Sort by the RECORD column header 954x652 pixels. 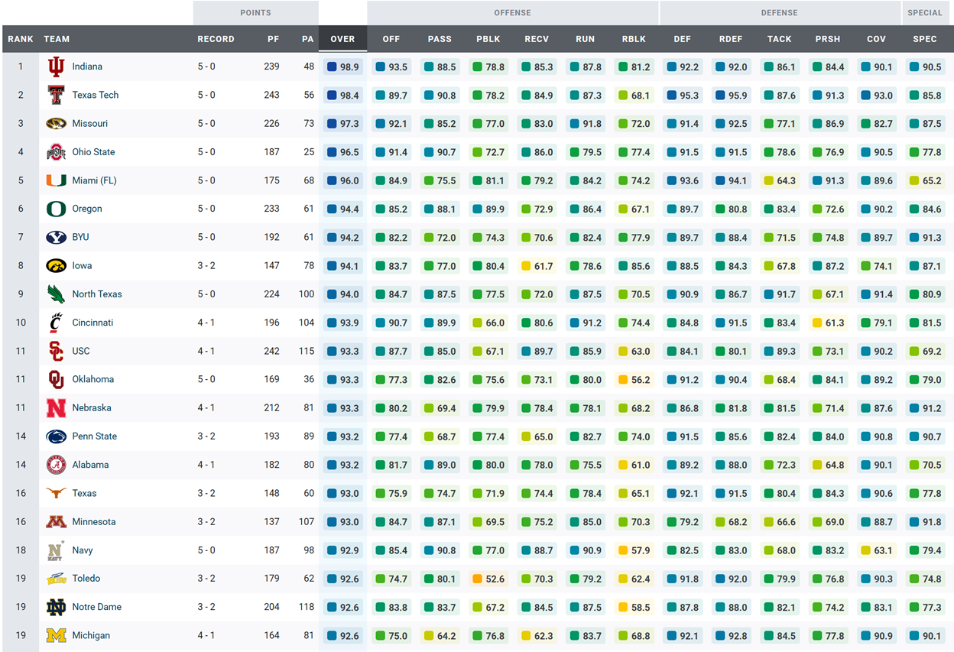(x=216, y=39)
